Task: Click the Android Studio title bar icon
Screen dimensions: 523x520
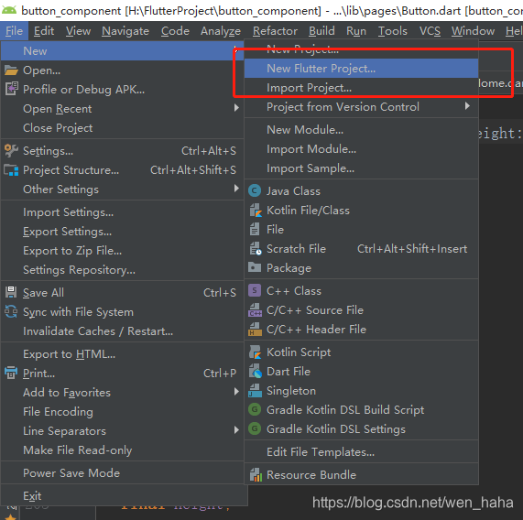Action: 9,10
